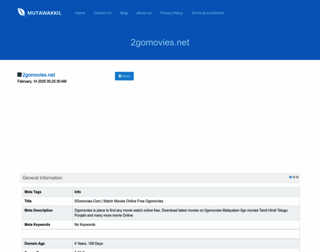This screenshot has width=320, height=252.
Task: Click the Meta Tags column header
Action: click(33, 192)
